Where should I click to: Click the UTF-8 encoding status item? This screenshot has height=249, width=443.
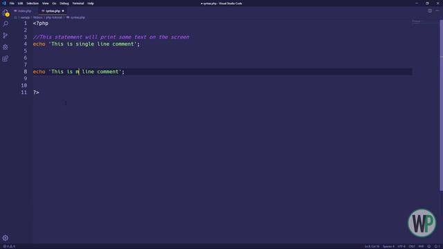[x=401, y=246]
